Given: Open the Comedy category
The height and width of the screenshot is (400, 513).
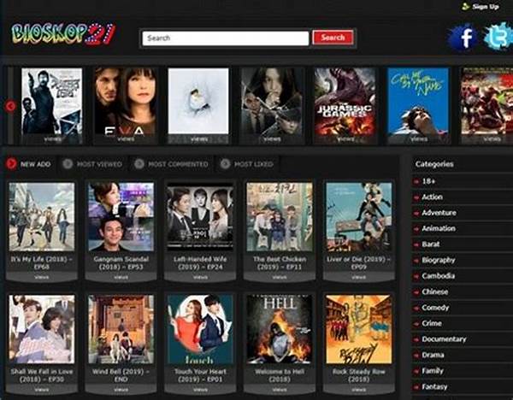Looking at the screenshot, I should click(x=435, y=308).
